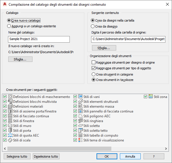
Task: Click the Stili di scala icon
Action: 10,140
